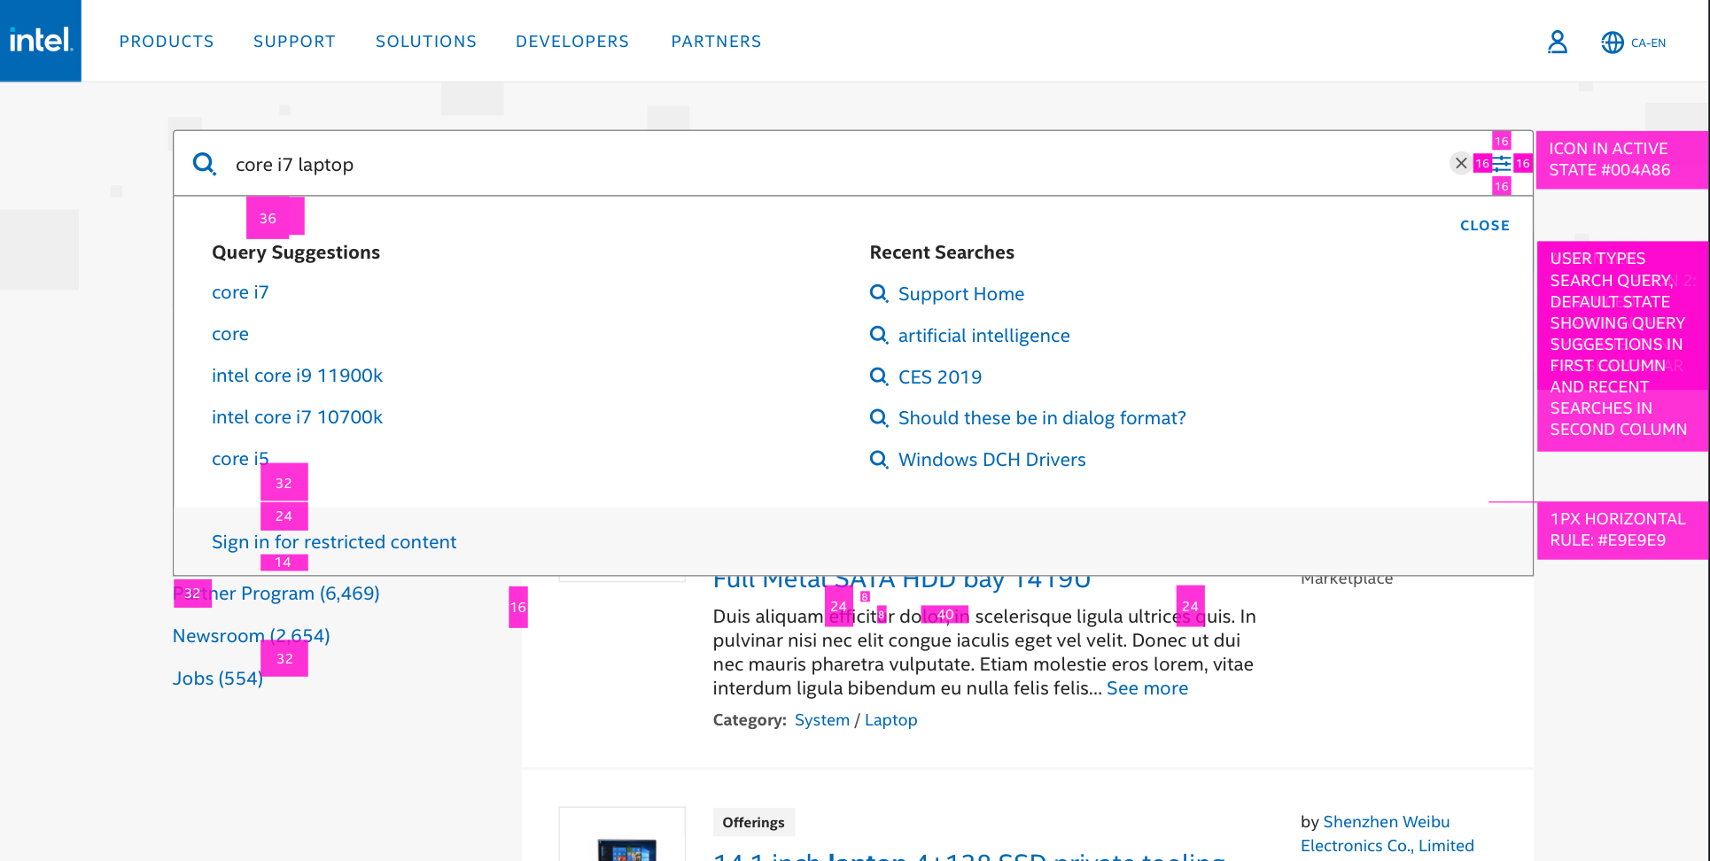Open the Products menu
The width and height of the screenshot is (1710, 861).
[167, 42]
